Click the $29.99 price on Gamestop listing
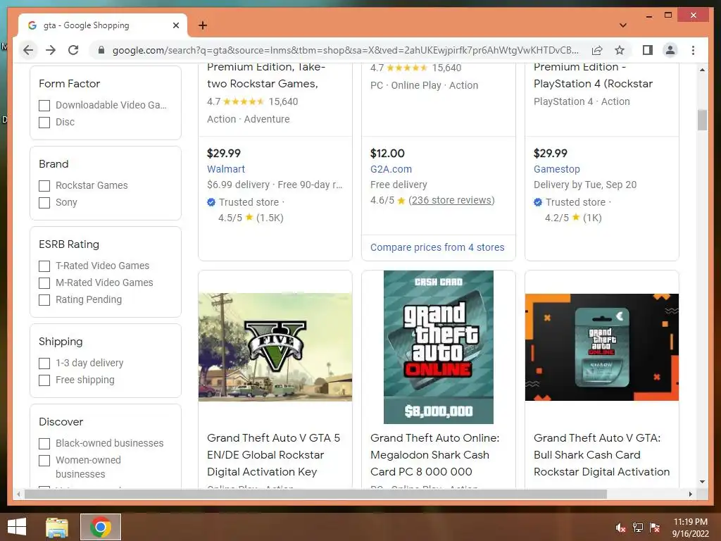 point(550,153)
